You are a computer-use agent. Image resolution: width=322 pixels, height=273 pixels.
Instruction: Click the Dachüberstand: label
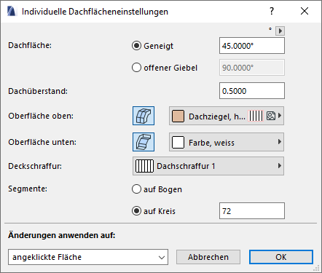38,91
